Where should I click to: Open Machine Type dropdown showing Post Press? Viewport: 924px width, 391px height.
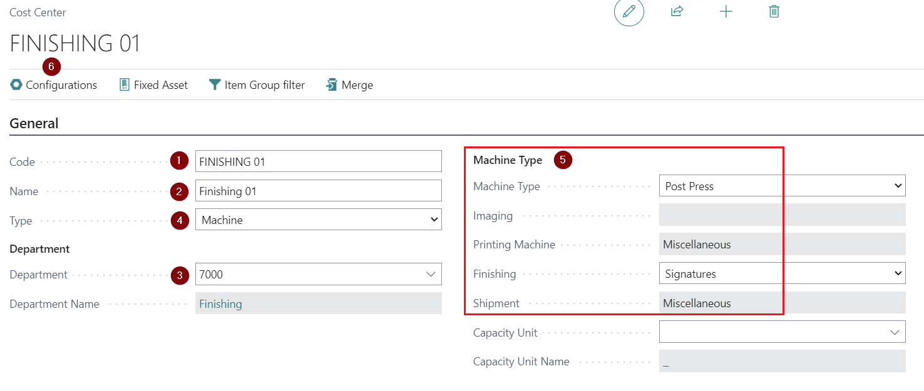click(783, 186)
